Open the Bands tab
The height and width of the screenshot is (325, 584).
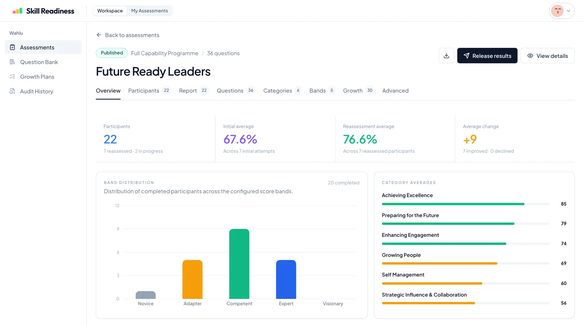(x=317, y=91)
